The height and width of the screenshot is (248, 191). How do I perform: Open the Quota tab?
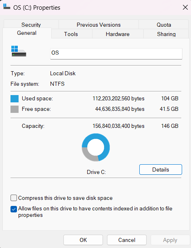point(164,25)
